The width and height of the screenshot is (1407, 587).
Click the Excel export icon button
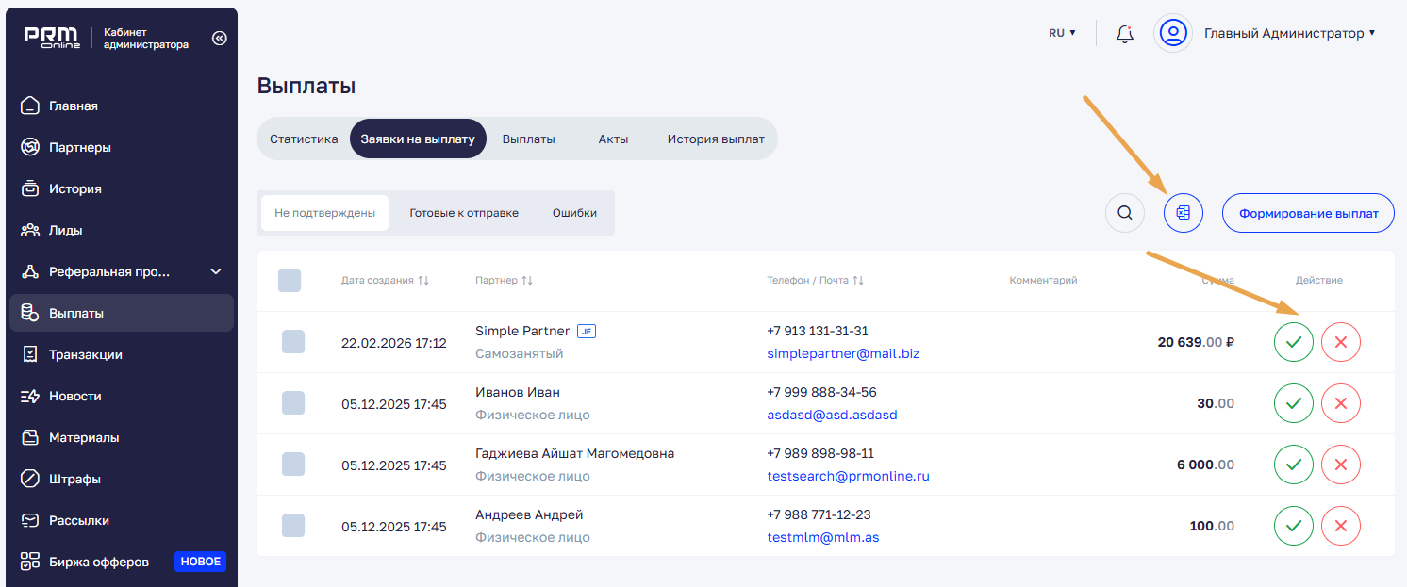pyautogui.click(x=1184, y=213)
